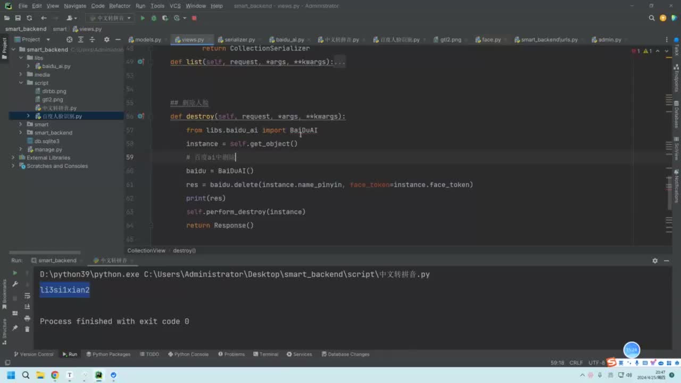Open the Navigate menu
The image size is (681, 383).
75,6
